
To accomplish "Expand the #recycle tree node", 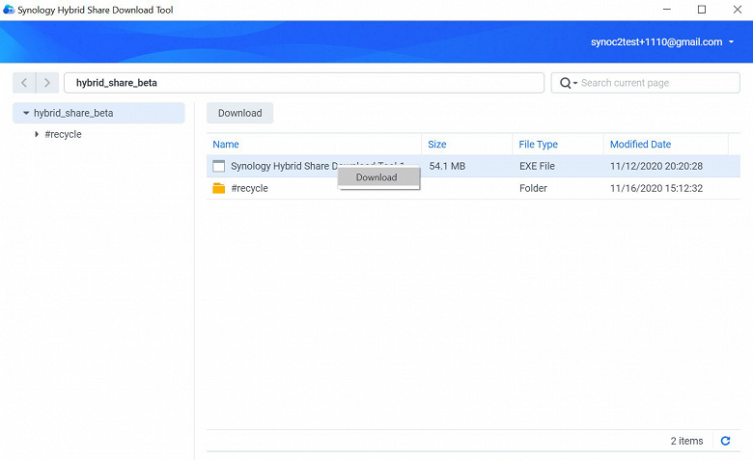I will (37, 134).
